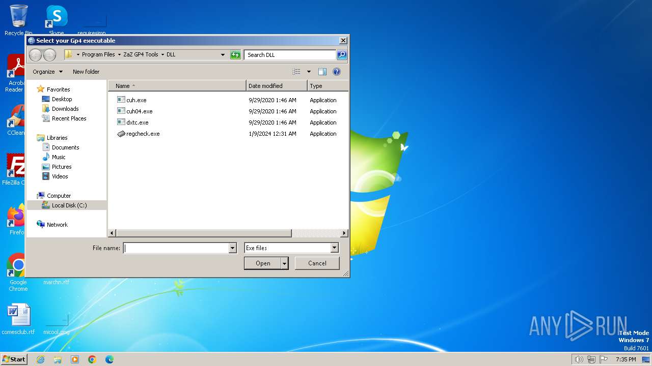Image resolution: width=652 pixels, height=366 pixels.
Task: Launch Chrome from the taskbar
Action: coord(92,359)
